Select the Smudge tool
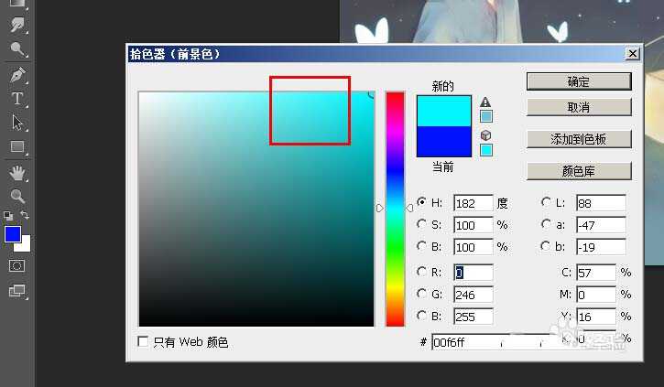Screen dimensions: 664x387 (x=16, y=25)
